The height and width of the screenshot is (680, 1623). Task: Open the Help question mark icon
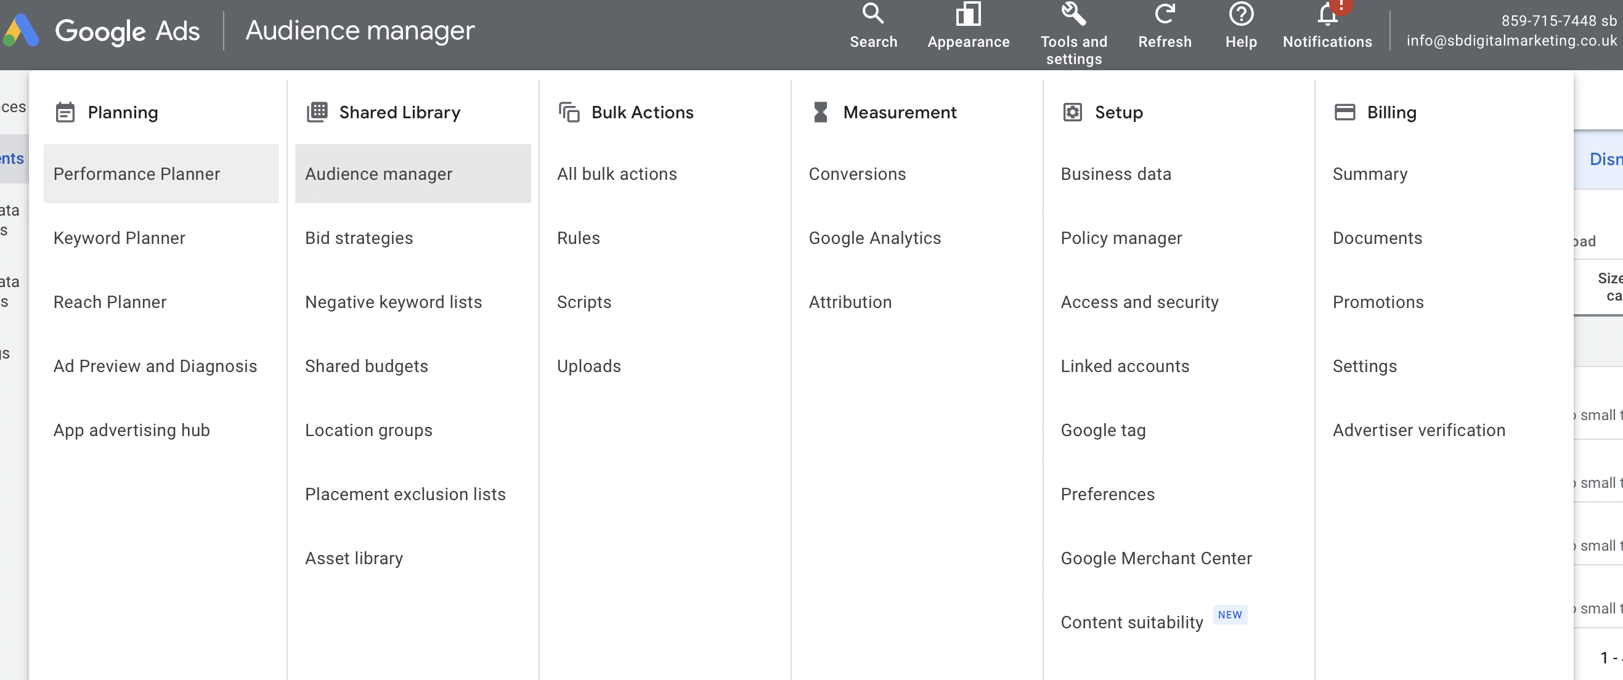(1240, 13)
